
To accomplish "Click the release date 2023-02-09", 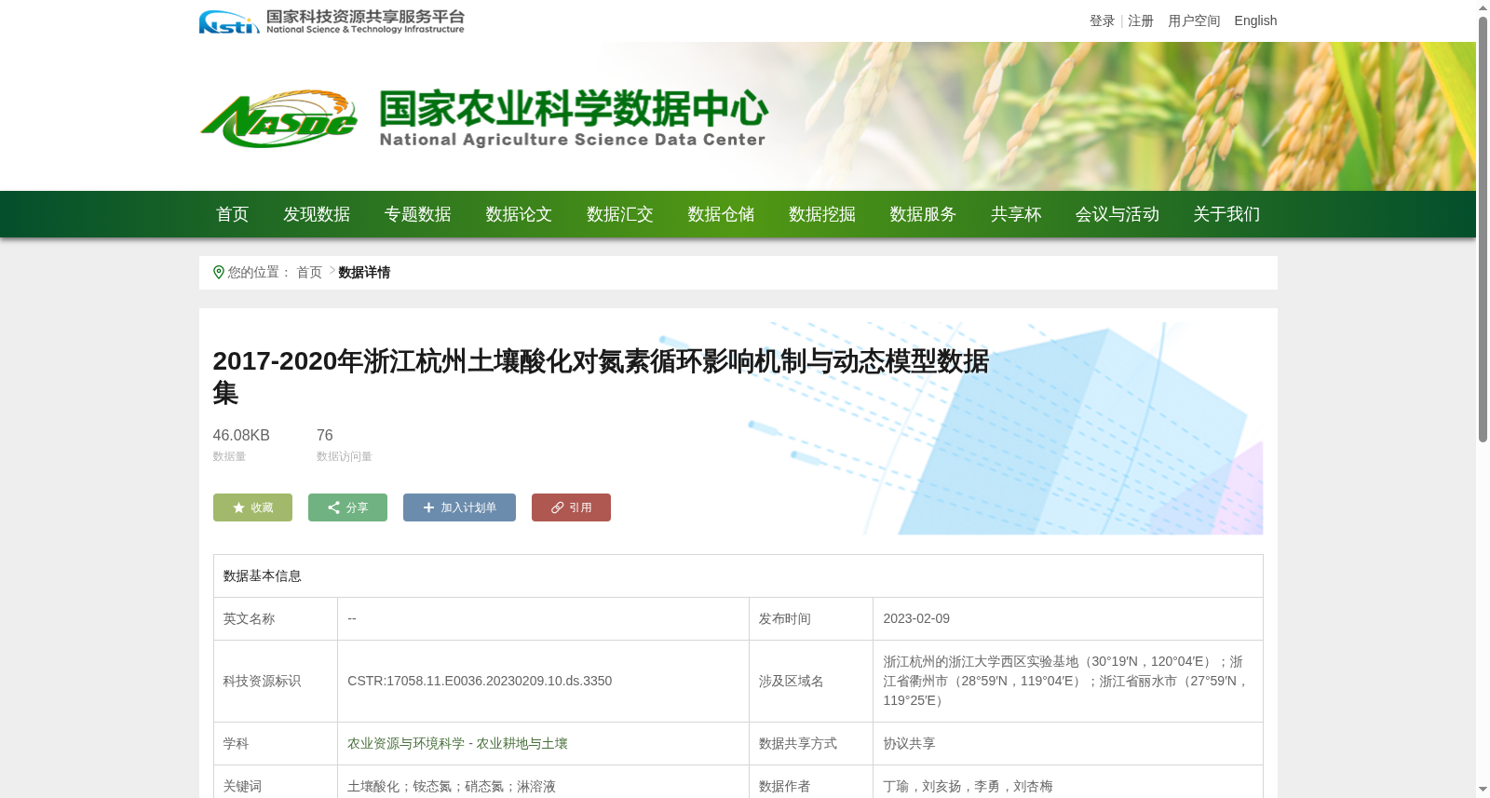I will tap(916, 619).
